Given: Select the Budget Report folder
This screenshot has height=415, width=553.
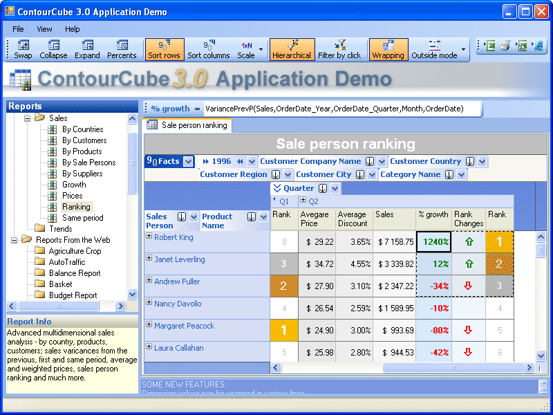Looking at the screenshot, I should click(73, 295).
